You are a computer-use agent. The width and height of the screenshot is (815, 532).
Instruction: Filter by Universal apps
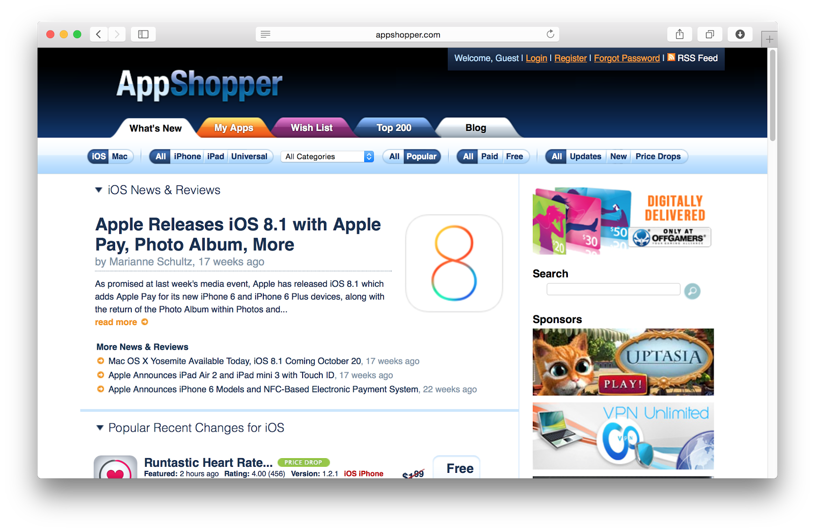250,156
